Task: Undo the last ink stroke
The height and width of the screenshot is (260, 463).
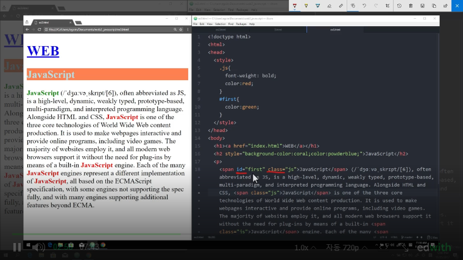Action: click(364, 6)
